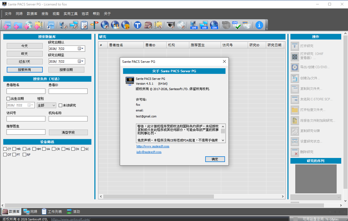This screenshot has width=348, height=221.
Task: Click the 搜索所有 button
Action: pyautogui.click(x=24, y=70)
